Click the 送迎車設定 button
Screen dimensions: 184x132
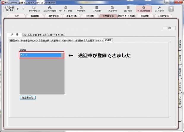pyautogui.click(x=28, y=97)
